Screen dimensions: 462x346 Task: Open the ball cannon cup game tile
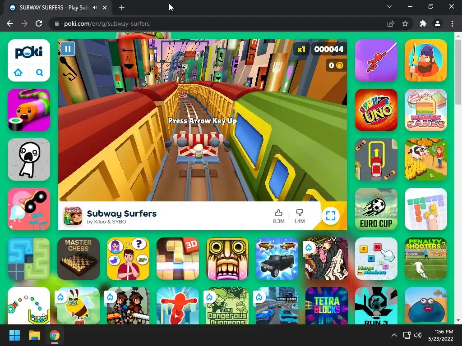(29, 306)
